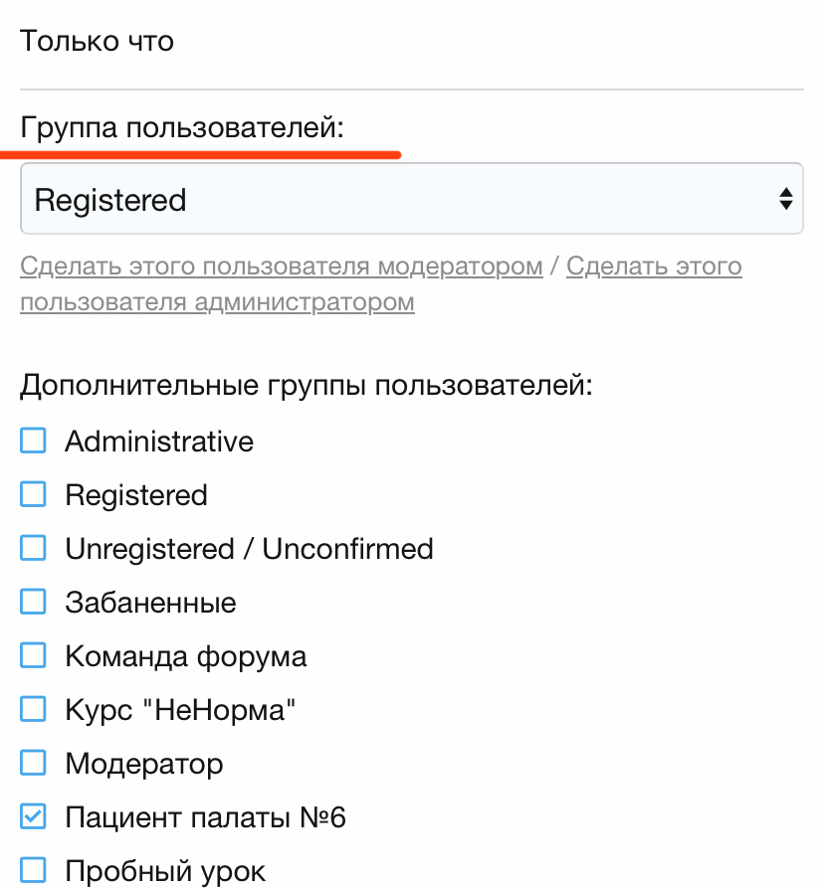Click 'Сделать этого пользователя модератором' link
The image size is (824, 889).
(282, 267)
